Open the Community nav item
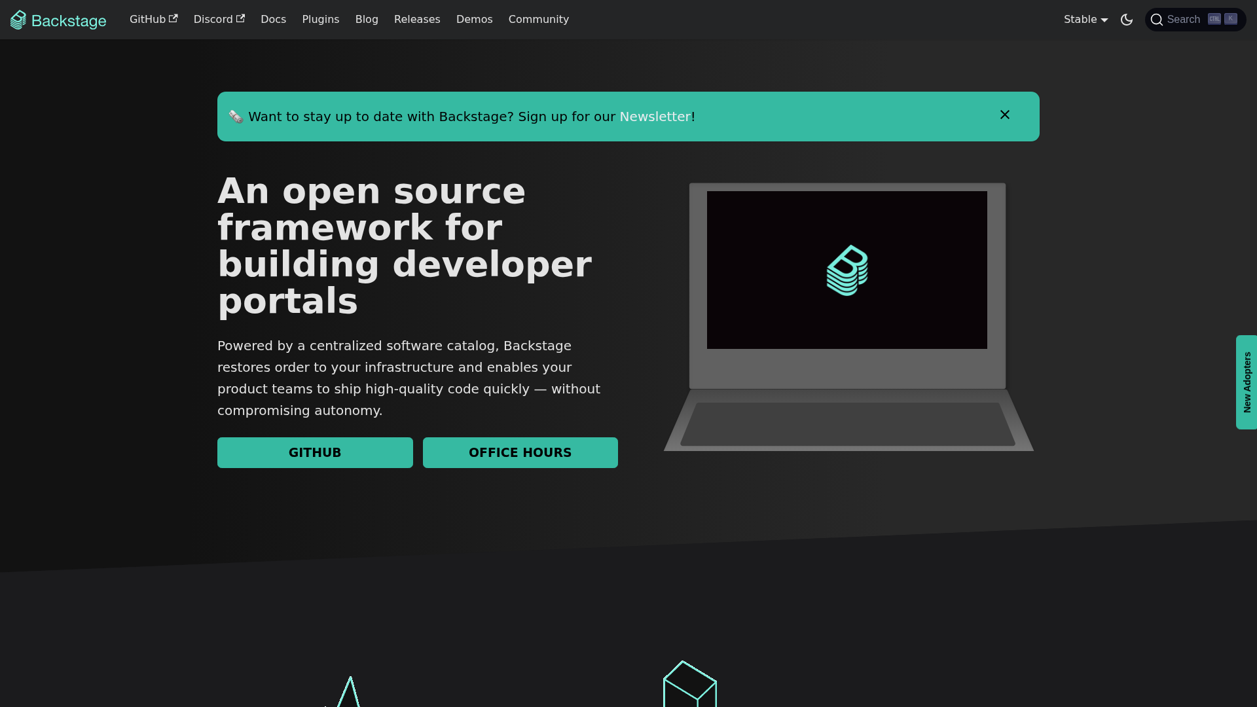1257x707 pixels. pos(538,20)
